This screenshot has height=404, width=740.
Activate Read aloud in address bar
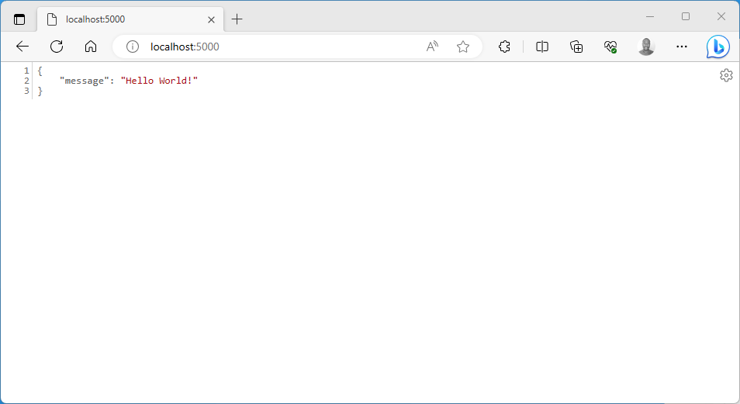432,47
